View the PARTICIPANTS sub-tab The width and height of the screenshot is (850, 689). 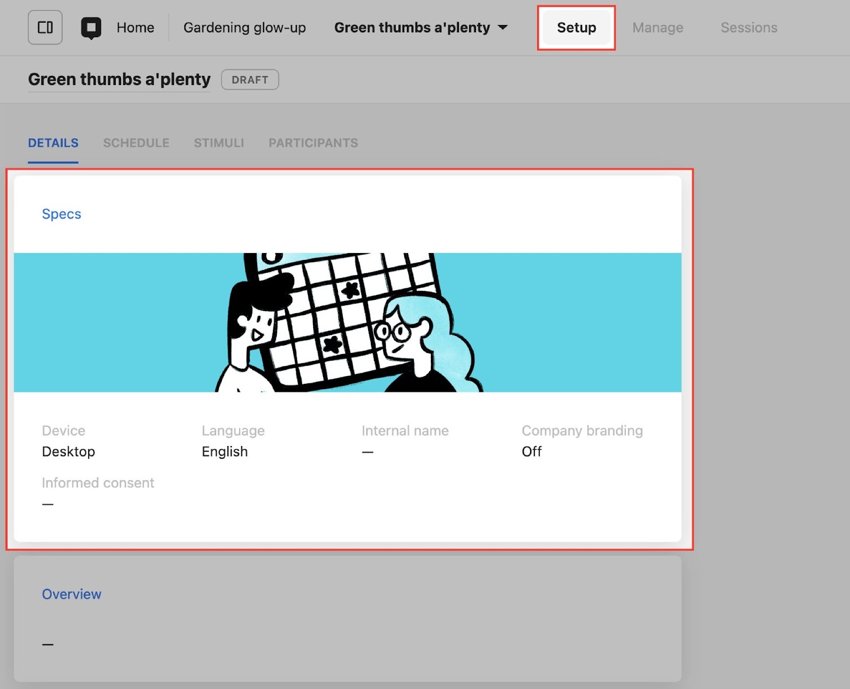[x=313, y=143]
